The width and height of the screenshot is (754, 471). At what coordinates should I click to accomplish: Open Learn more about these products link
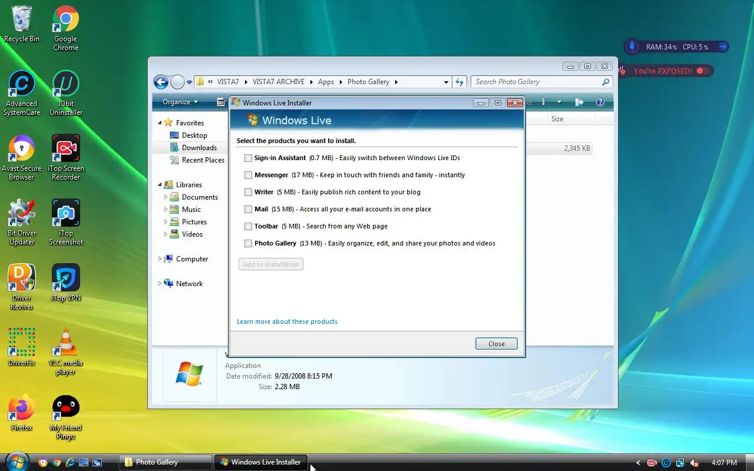pos(287,321)
